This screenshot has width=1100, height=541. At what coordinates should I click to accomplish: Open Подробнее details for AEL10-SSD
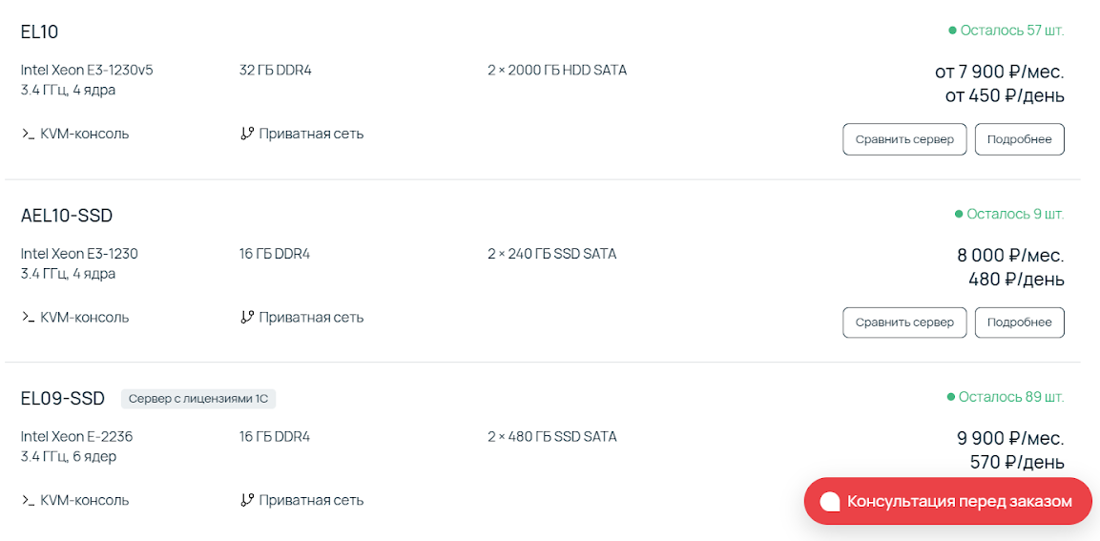pos(1019,323)
